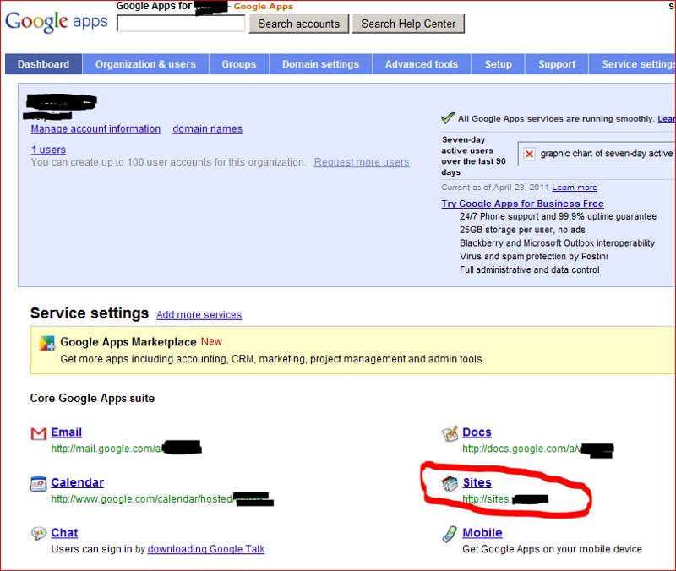The image size is (676, 571).
Task: Open the Support tab
Action: click(557, 64)
